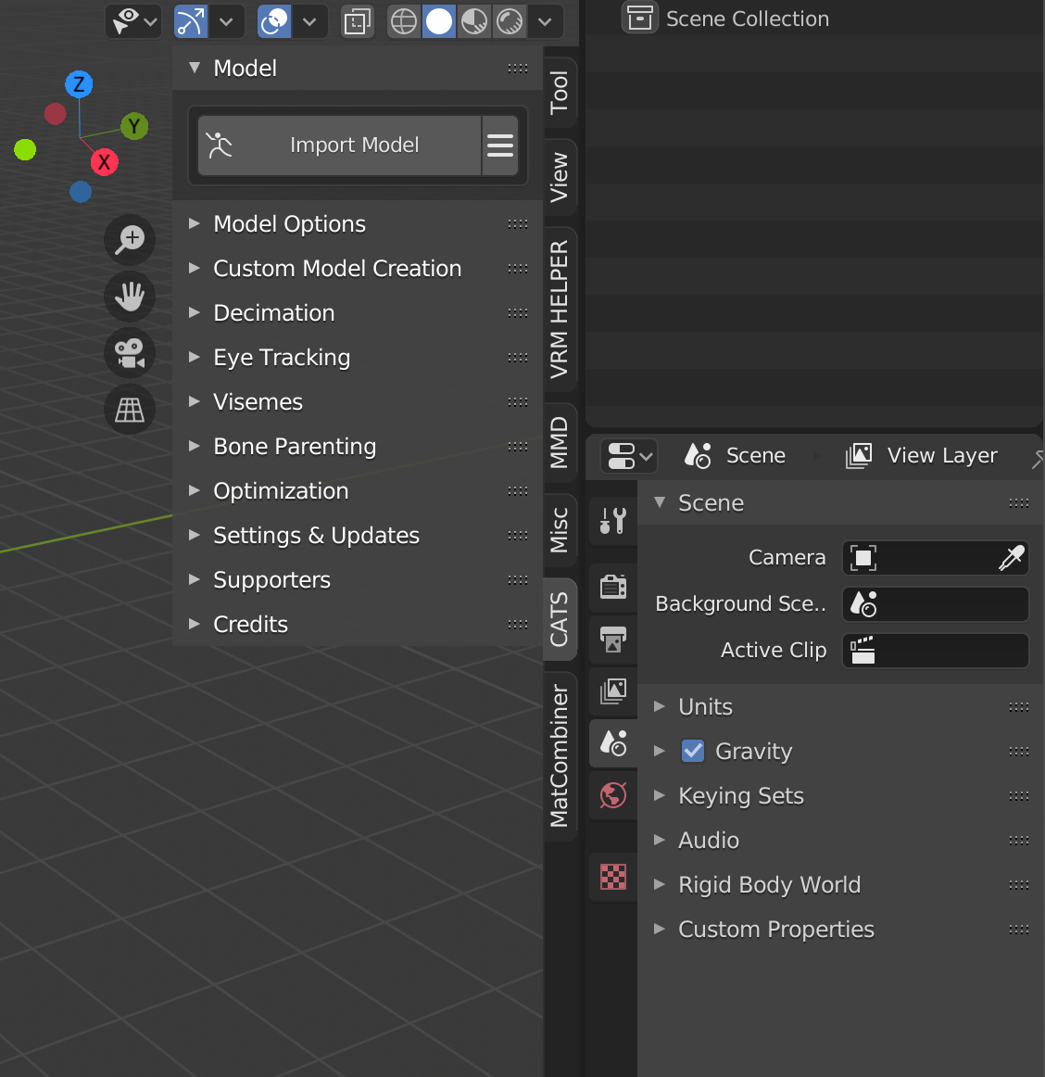Switch to Material Preview shading
The height and width of the screenshot is (1077, 1045).
point(474,21)
